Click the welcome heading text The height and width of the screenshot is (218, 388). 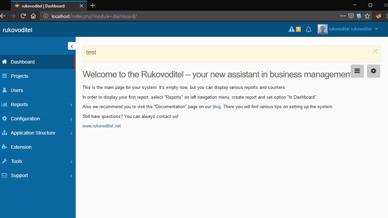(217, 74)
